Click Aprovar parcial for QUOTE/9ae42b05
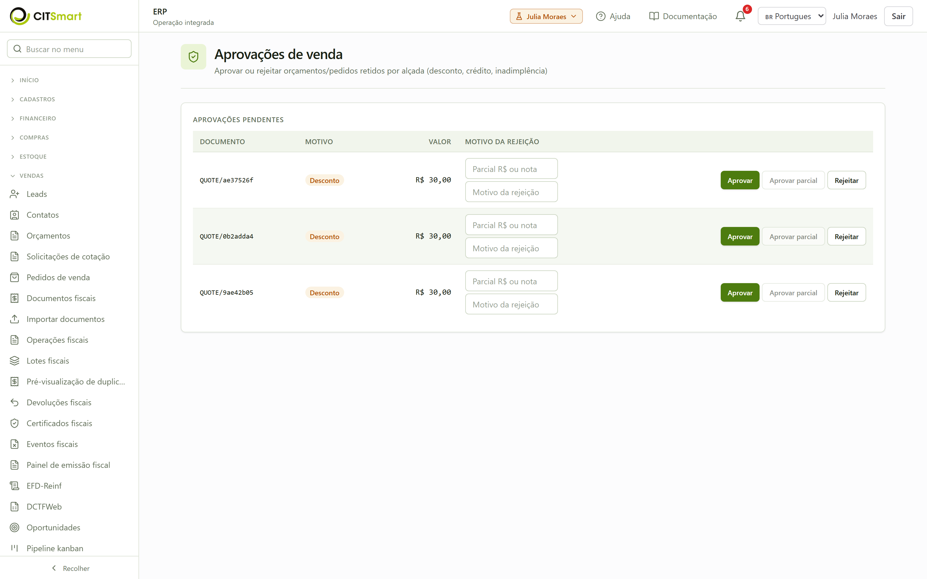The image size is (927, 579). point(793,293)
